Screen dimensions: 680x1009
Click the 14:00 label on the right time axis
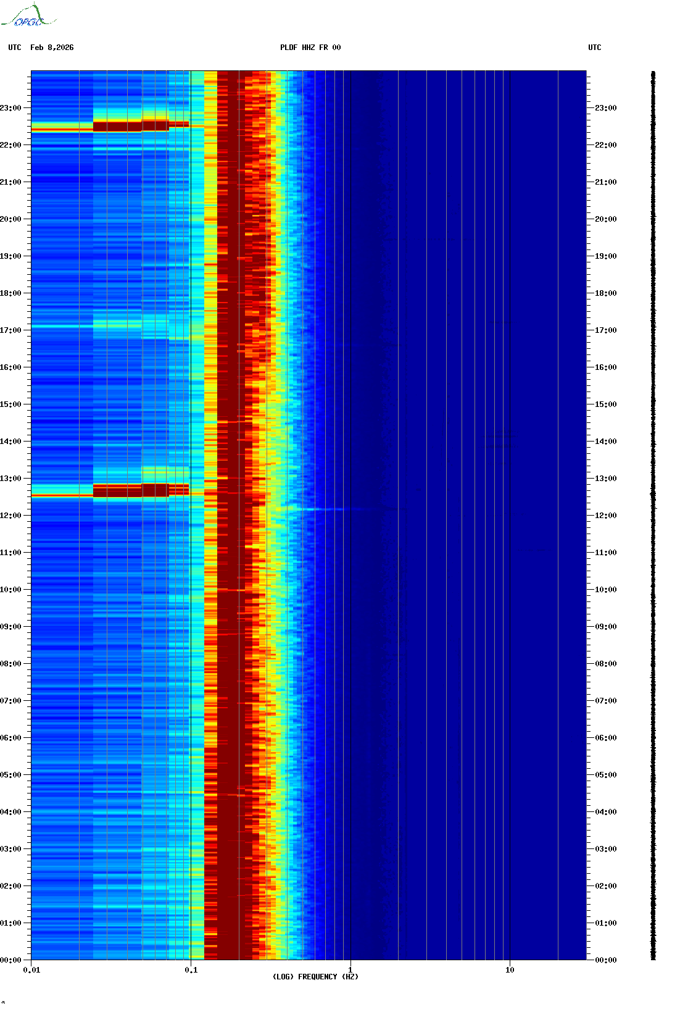coord(606,442)
